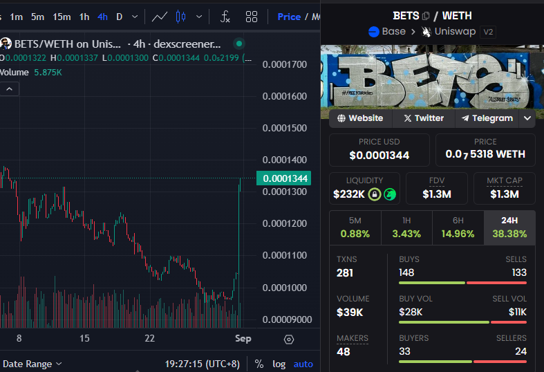Select the 24H stats tab

click(509, 227)
